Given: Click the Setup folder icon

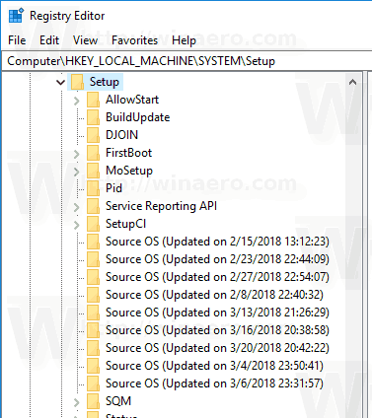Looking at the screenshot, I should 77,82.
